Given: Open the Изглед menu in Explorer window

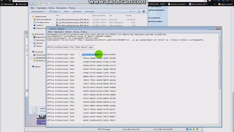Looking at the screenshot, I should [51, 8].
